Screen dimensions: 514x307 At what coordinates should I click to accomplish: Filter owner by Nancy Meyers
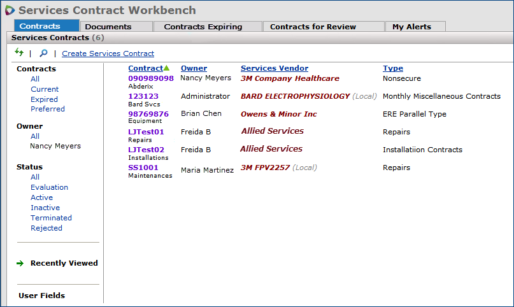55,146
